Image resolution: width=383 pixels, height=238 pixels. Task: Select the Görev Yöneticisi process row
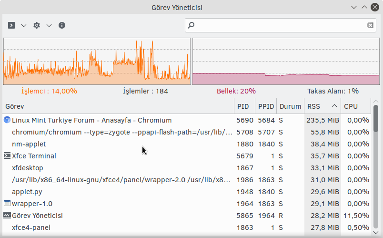click(187, 216)
